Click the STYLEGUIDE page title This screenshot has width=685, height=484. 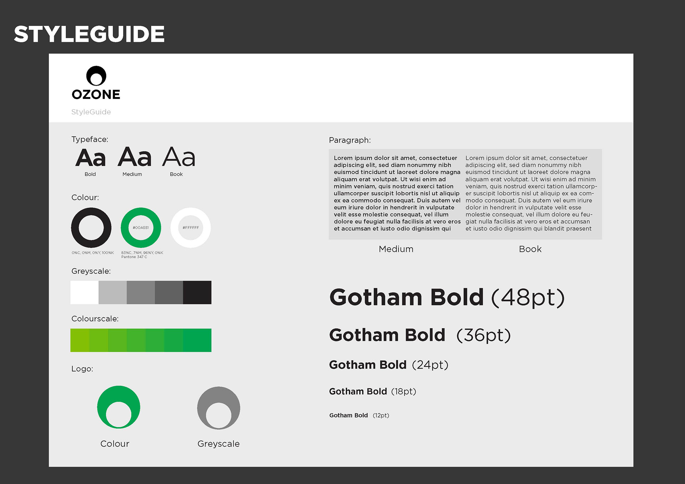[x=89, y=34]
